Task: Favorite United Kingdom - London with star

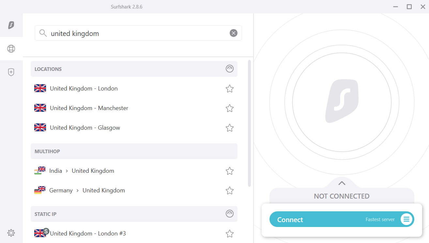Action: pyautogui.click(x=230, y=89)
